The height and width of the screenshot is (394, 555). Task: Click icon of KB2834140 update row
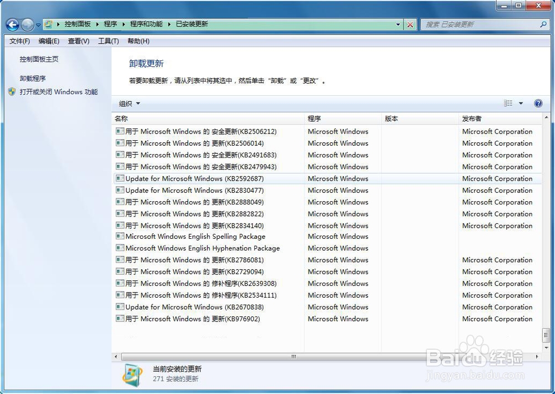(x=120, y=225)
